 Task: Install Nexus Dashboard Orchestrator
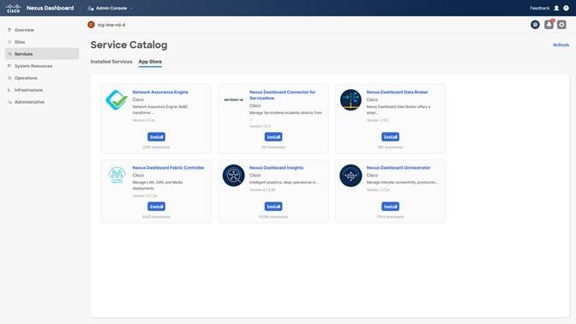coord(391,207)
